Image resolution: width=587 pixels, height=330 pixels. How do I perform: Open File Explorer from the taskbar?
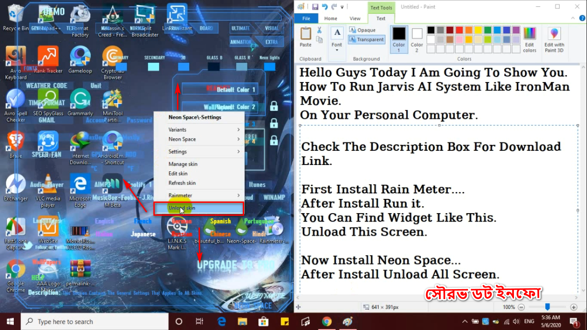pyautogui.click(x=242, y=321)
